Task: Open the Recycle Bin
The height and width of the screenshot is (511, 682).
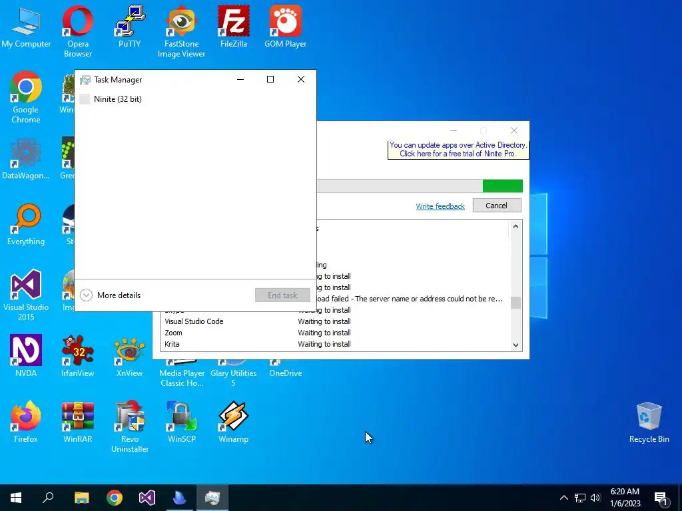Action: click(649, 422)
